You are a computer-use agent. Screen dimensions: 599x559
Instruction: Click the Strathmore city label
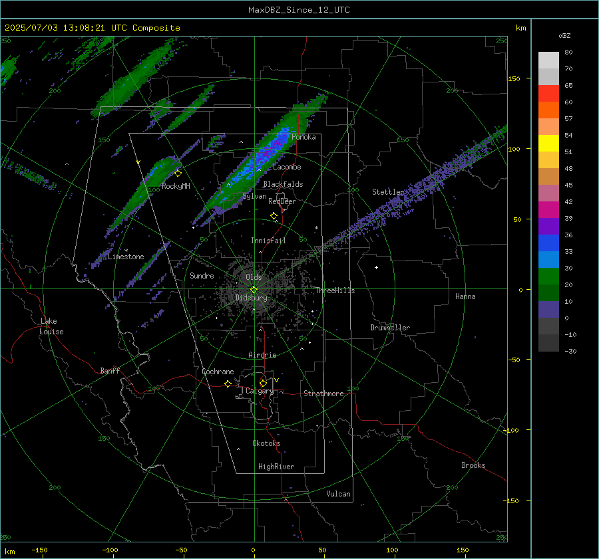(323, 393)
